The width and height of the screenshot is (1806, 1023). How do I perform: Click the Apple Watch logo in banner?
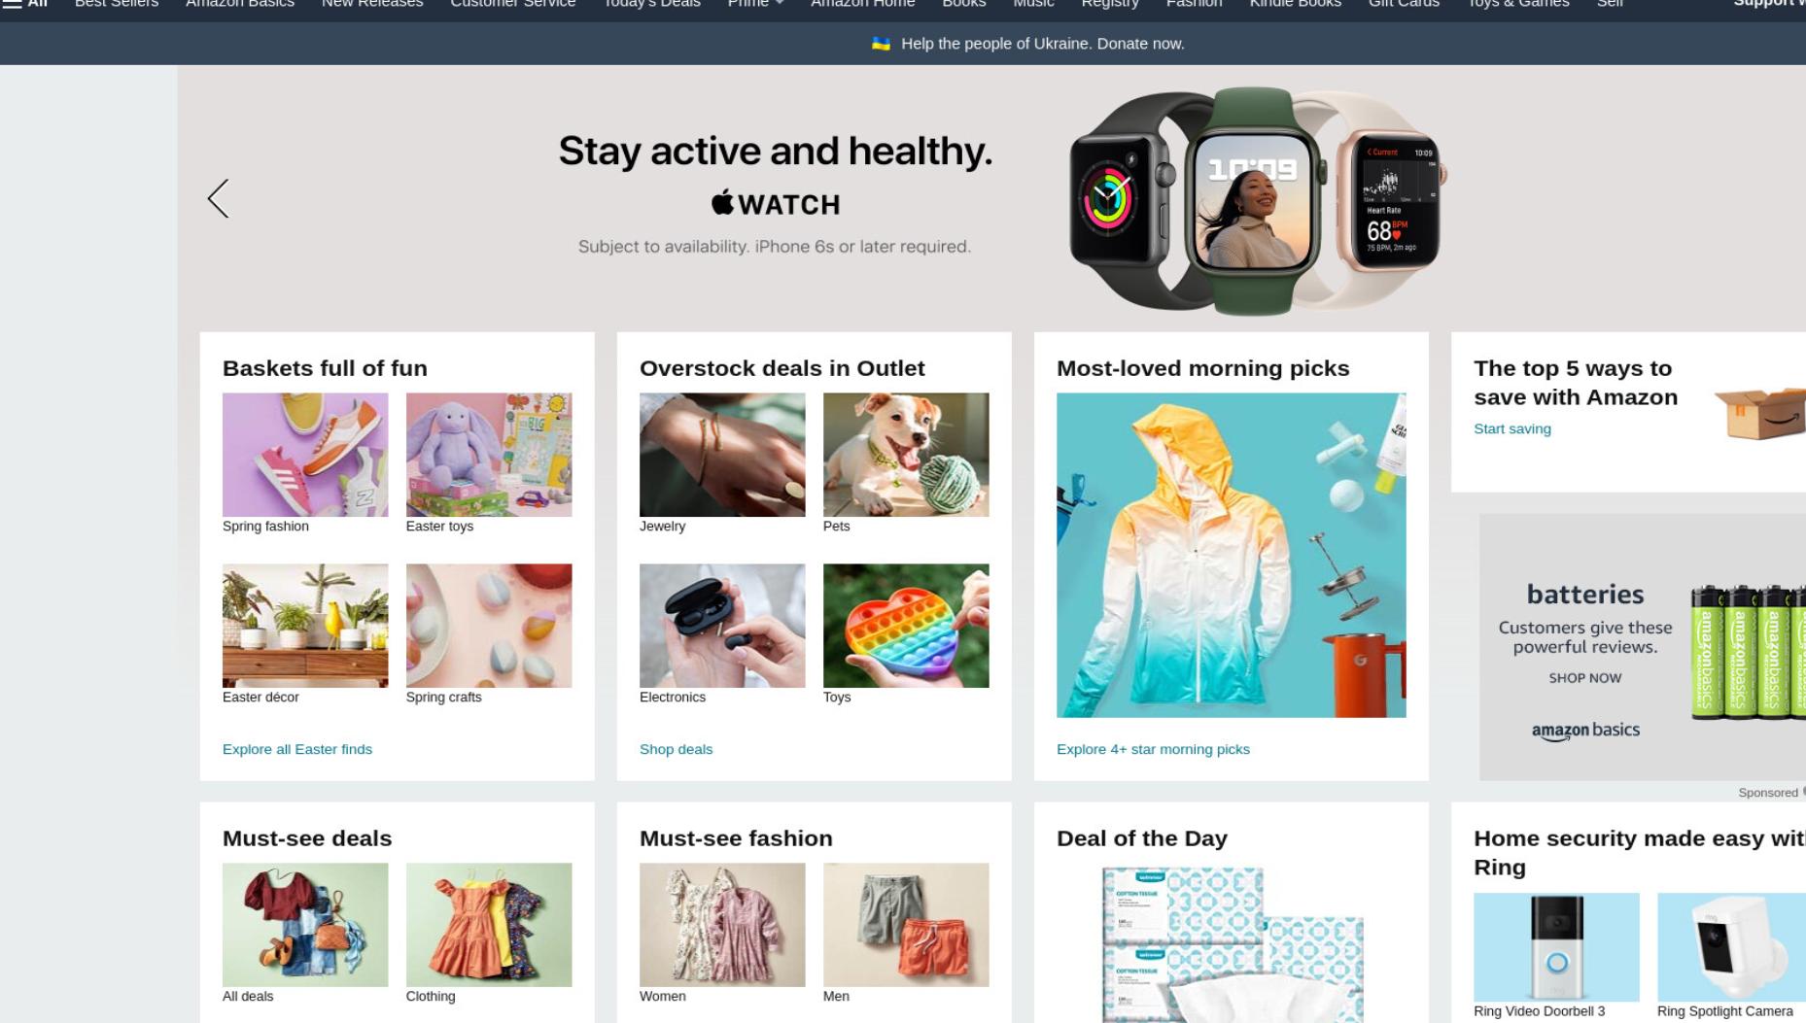(x=775, y=204)
